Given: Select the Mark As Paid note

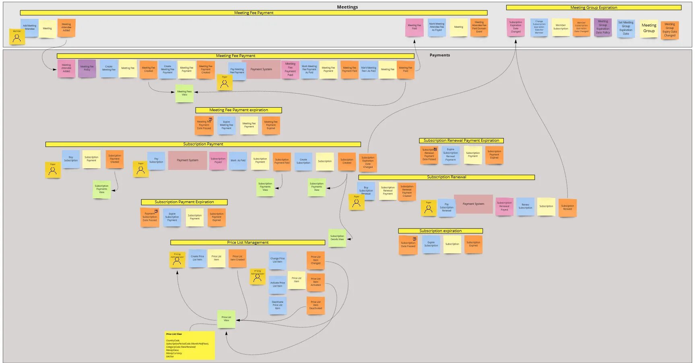Looking at the screenshot, I should 238,161.
